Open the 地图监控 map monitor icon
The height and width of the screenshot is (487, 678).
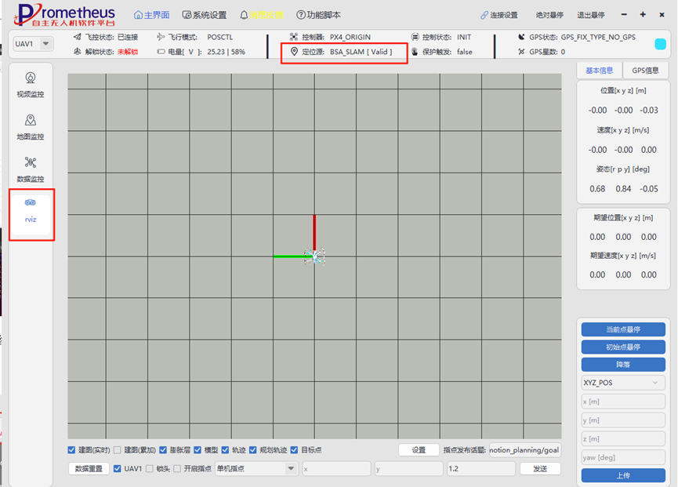(x=31, y=120)
